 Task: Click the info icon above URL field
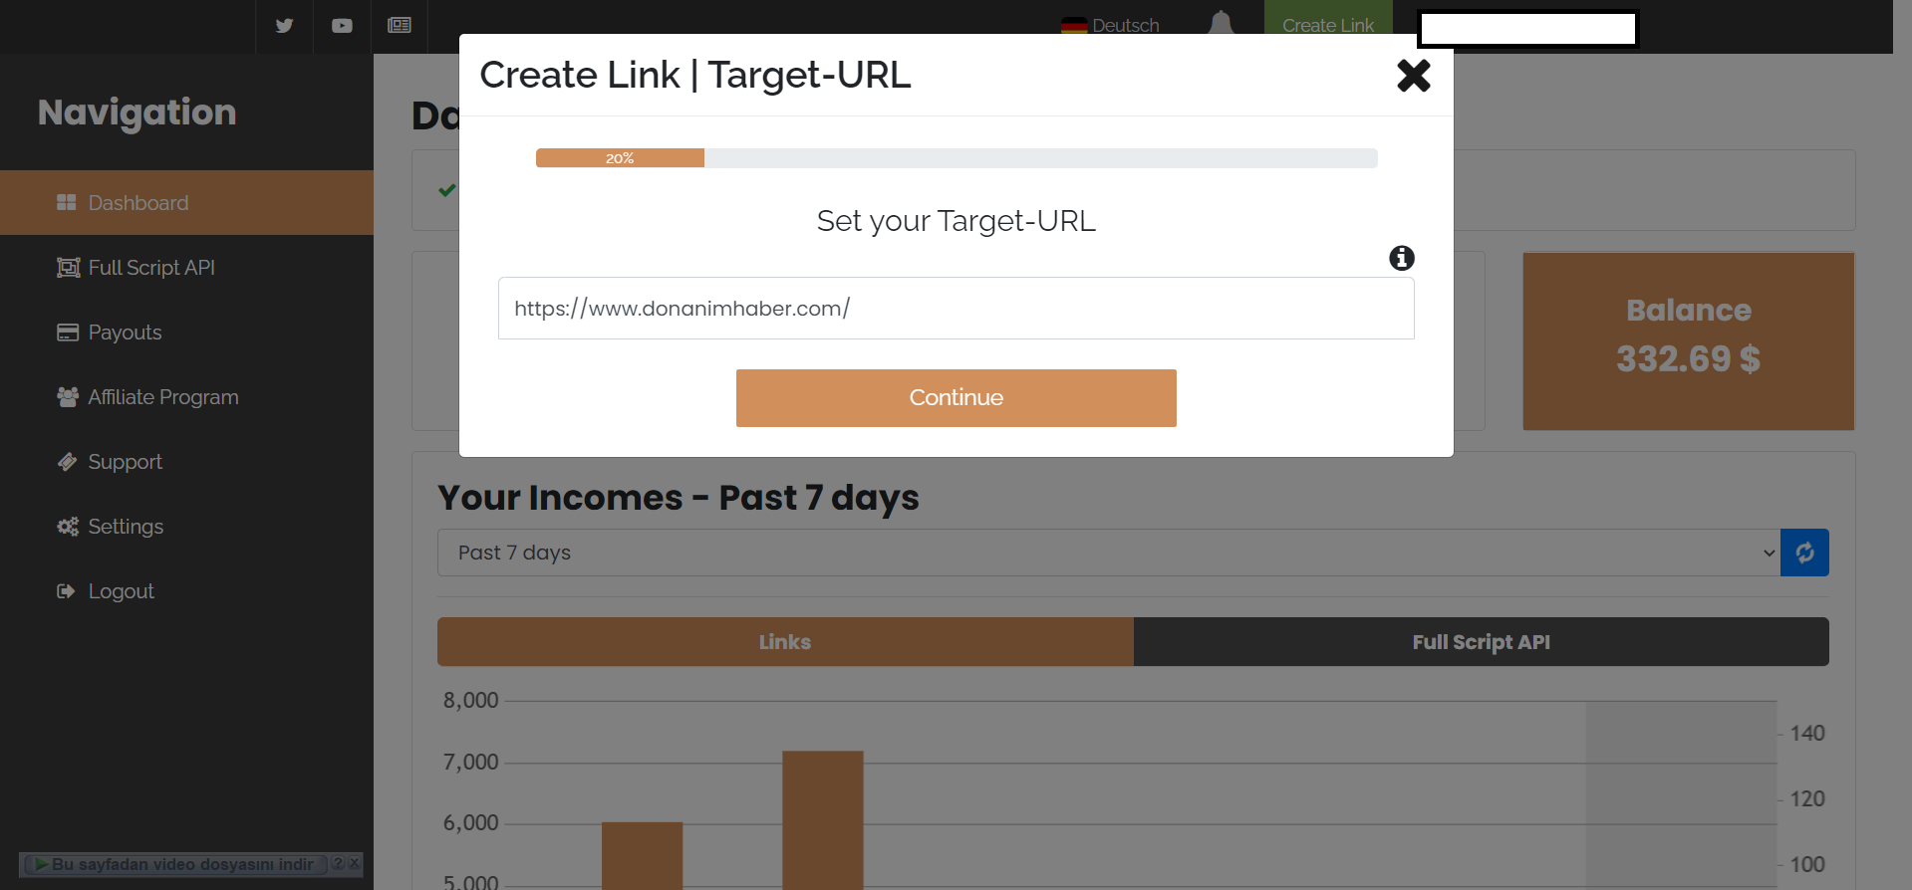[1401, 259]
